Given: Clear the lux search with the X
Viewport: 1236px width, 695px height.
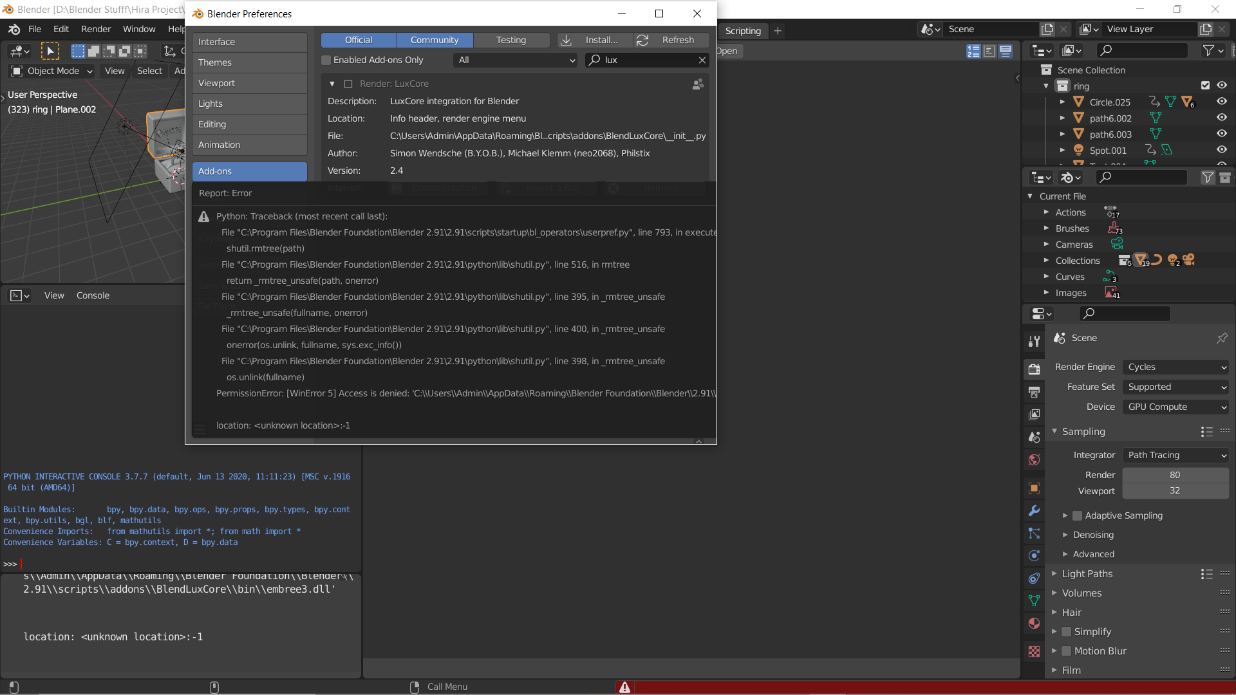Looking at the screenshot, I should coord(702,60).
